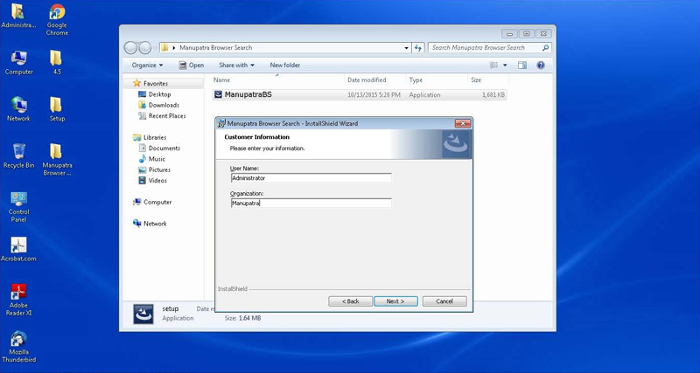
Task: Select the Mozilla Thunderbird shortcut
Action: (x=18, y=347)
